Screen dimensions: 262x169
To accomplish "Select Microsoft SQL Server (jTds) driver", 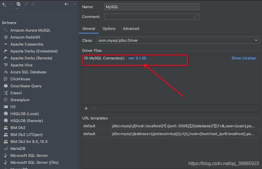I will 34,162.
